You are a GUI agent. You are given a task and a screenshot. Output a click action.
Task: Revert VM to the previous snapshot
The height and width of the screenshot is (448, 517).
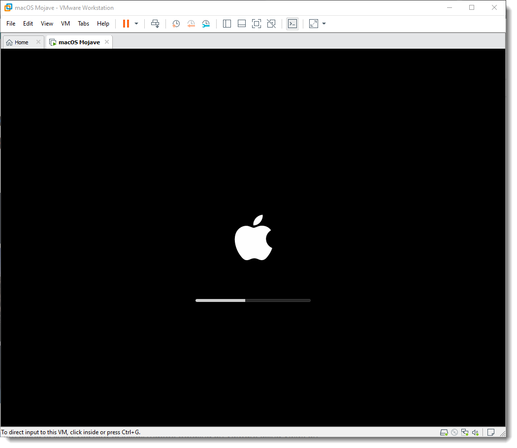coord(191,24)
